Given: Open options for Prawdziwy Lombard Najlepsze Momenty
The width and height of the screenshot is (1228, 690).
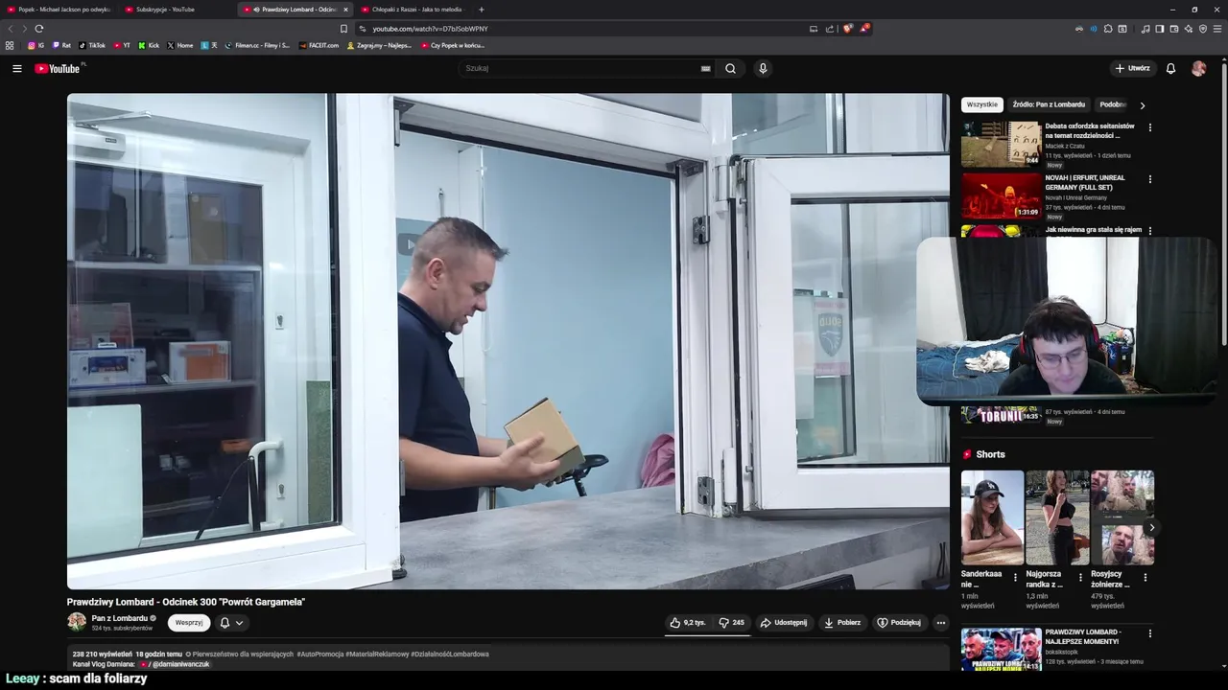Looking at the screenshot, I should click(1150, 633).
